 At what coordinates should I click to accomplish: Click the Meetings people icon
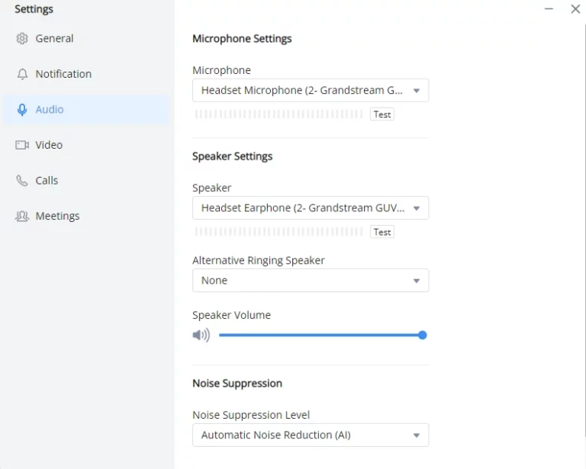(x=22, y=216)
